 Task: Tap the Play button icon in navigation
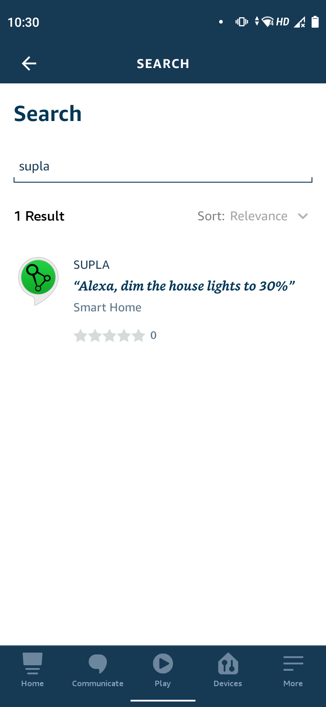click(163, 663)
